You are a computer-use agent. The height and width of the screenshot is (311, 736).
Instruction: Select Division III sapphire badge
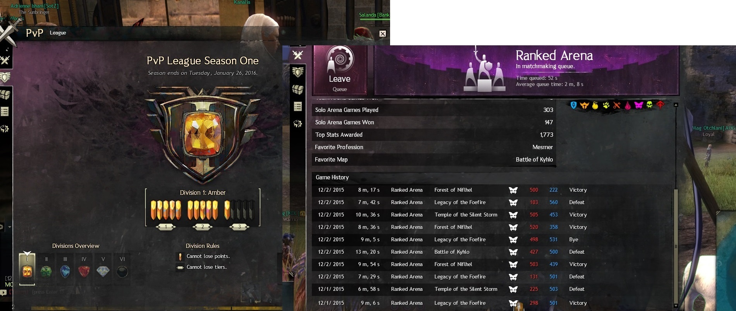click(x=65, y=271)
